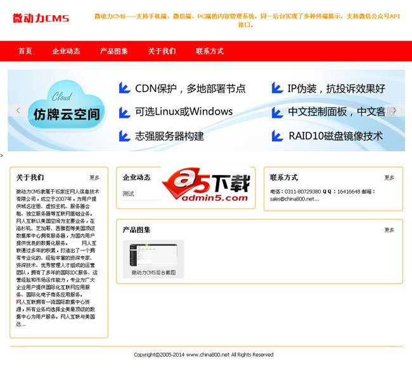This screenshot has height=370, width=412.
Task: Click the CDN保护 banner feature text
Action: point(190,89)
